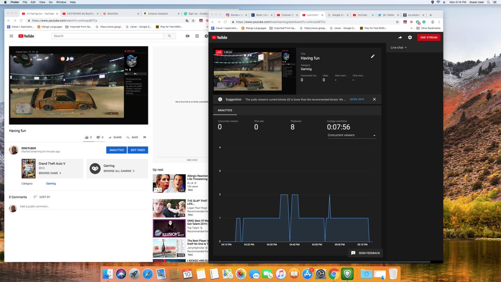The image size is (501, 282).
Task: Open Mango Languages bookmark in left window
Action: 50,26
